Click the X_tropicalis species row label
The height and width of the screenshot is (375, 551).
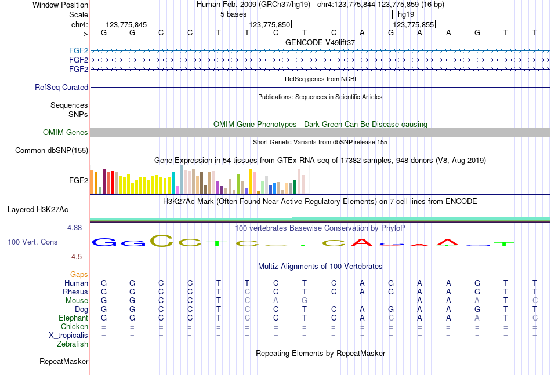point(68,336)
